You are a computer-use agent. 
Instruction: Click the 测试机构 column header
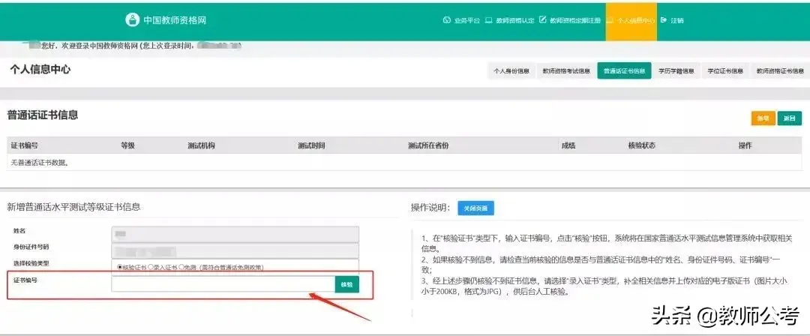pos(202,145)
